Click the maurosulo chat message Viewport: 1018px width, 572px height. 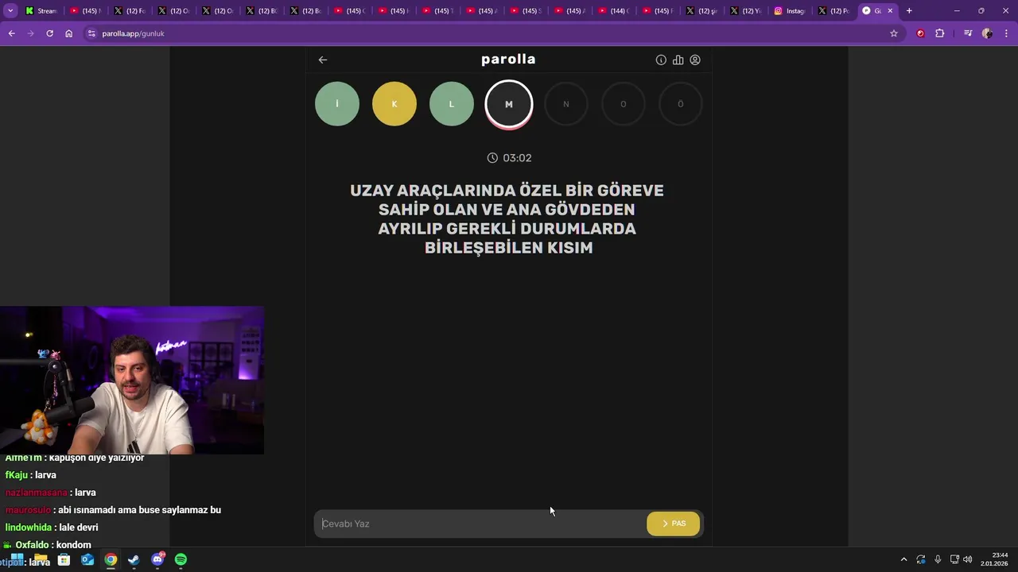tap(113, 510)
